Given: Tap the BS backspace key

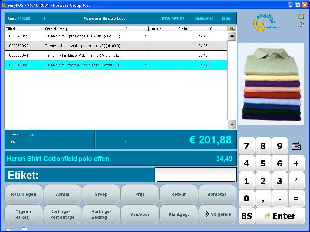Looking at the screenshot, I should tap(246, 216).
